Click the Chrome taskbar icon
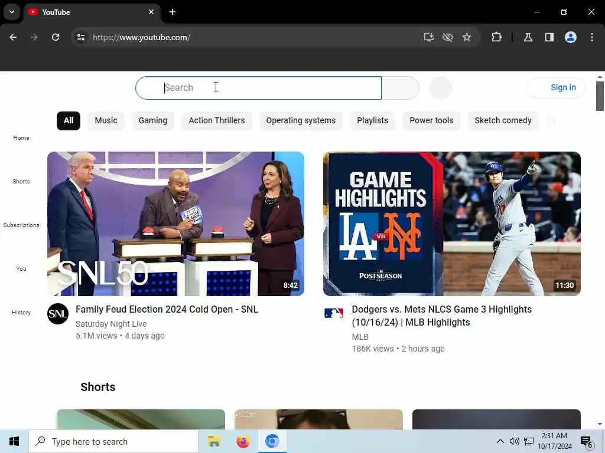605x453 pixels. click(x=272, y=441)
